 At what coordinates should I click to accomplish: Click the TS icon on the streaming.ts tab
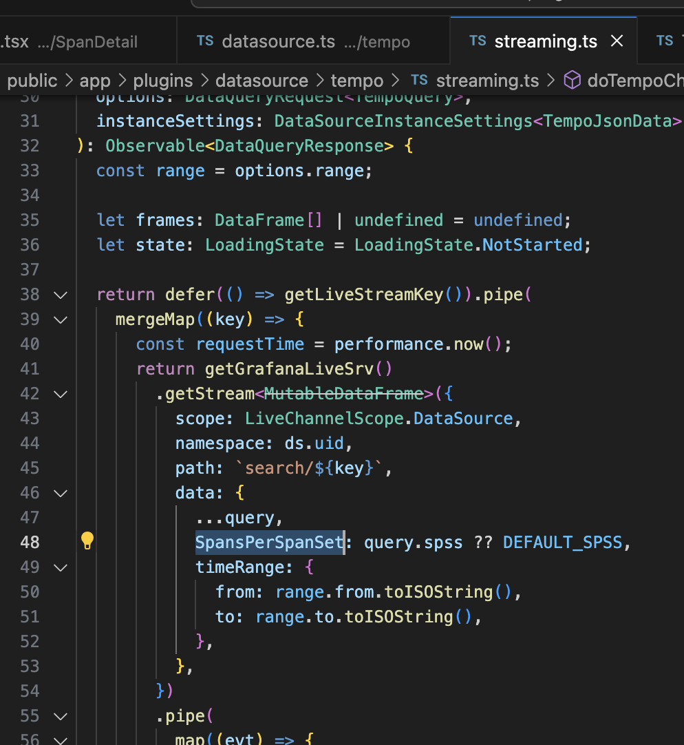[x=478, y=41]
